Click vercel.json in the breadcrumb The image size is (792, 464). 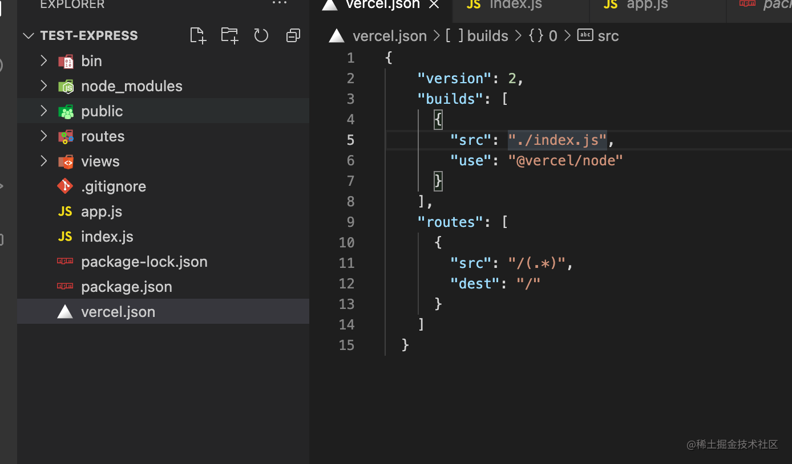(390, 36)
